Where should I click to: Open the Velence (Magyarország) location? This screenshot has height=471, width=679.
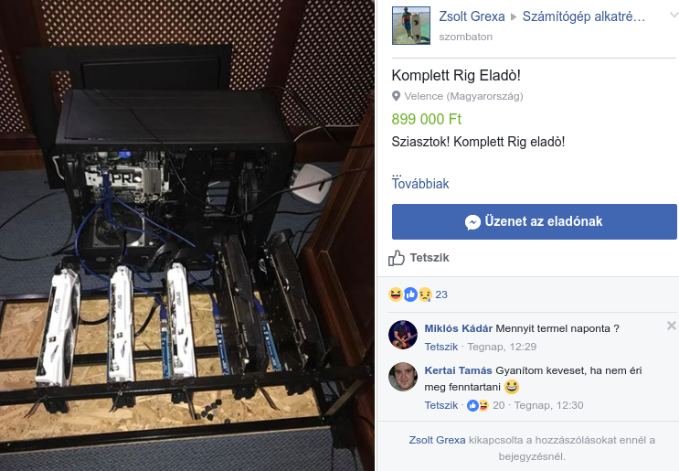(x=463, y=96)
